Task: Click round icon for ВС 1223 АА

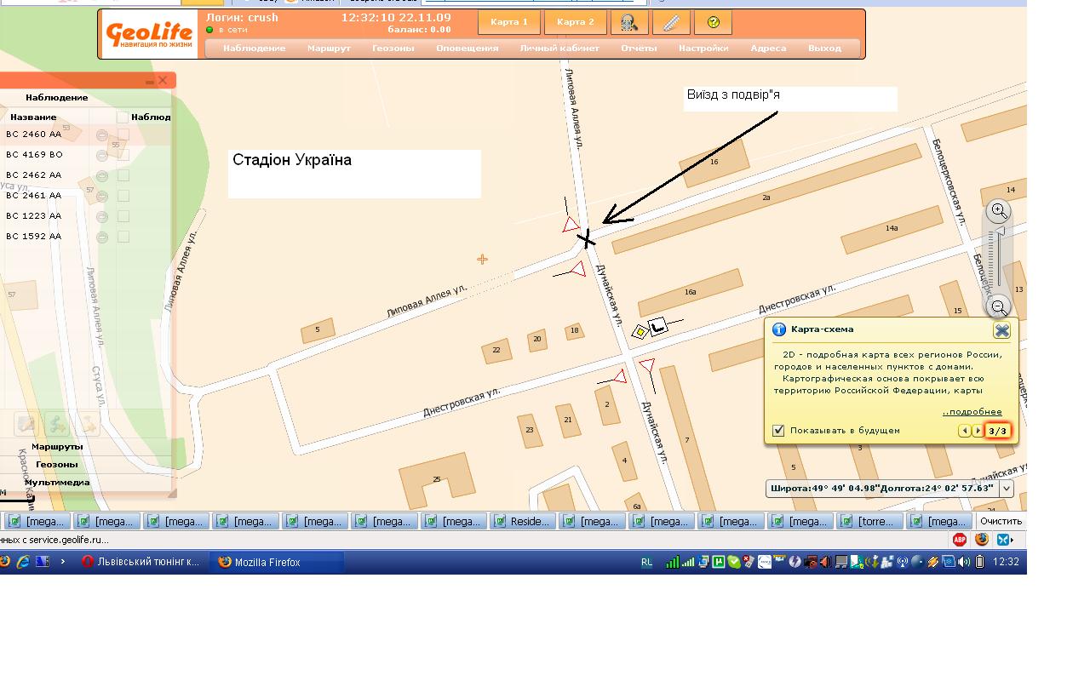Action: [x=102, y=216]
